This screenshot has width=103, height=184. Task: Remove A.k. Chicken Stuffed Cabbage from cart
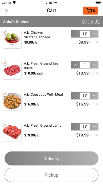coord(5,32)
